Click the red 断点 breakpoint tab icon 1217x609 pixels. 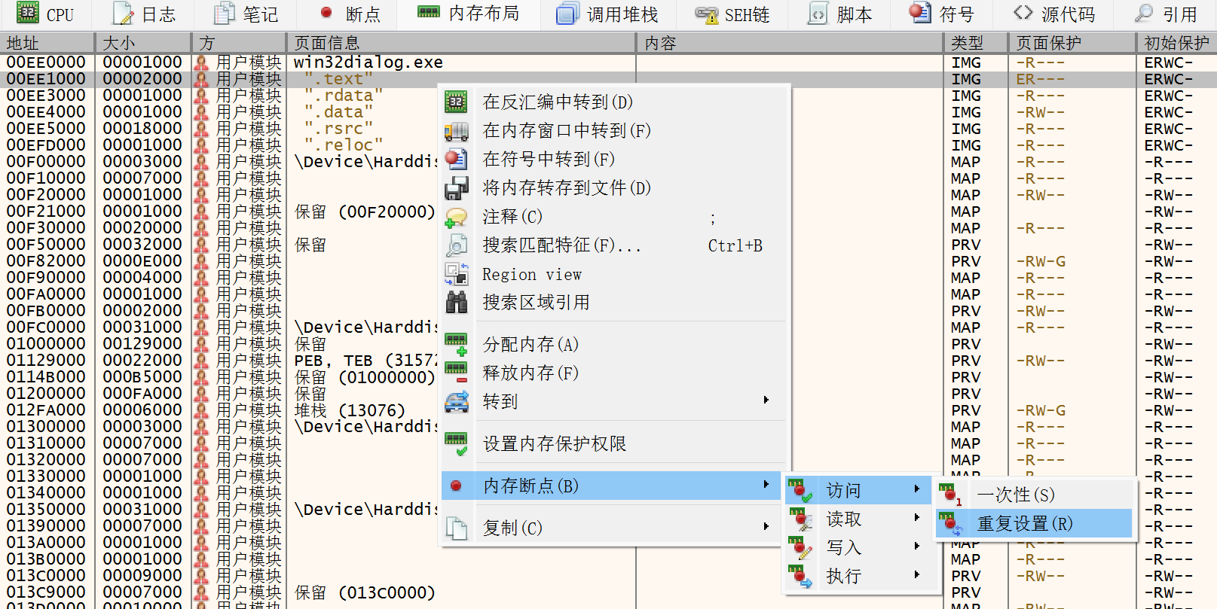tap(326, 13)
